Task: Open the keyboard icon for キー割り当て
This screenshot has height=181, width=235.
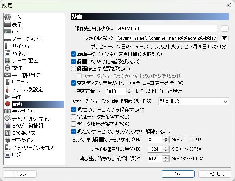Action: click(x=8, y=75)
